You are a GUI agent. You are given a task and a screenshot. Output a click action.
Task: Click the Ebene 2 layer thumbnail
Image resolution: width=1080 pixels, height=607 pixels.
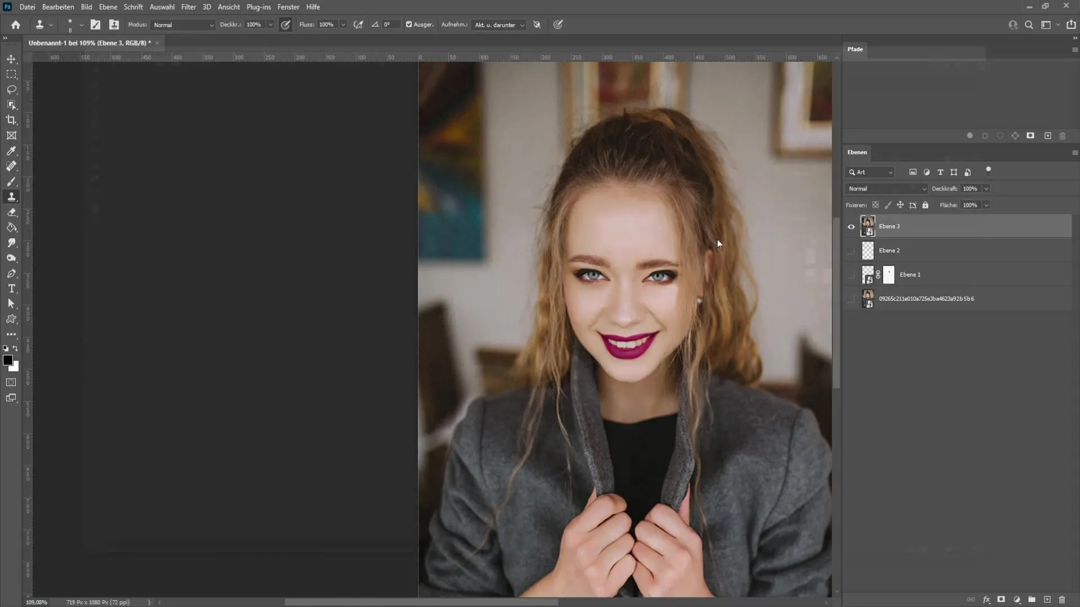868,251
